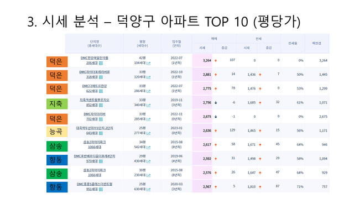Image resolution: width=354 pixels, height=199 pixels.
Task: Click the grid icon next to 318세대
Action: (101, 77)
